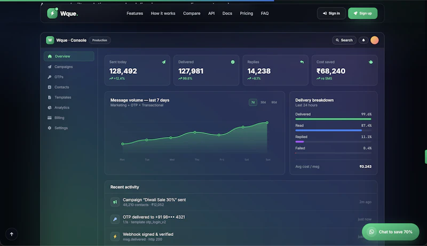Click the Webhook lightning bolt icon
Screen dimensions: 427x246
pyautogui.click(x=115, y=236)
